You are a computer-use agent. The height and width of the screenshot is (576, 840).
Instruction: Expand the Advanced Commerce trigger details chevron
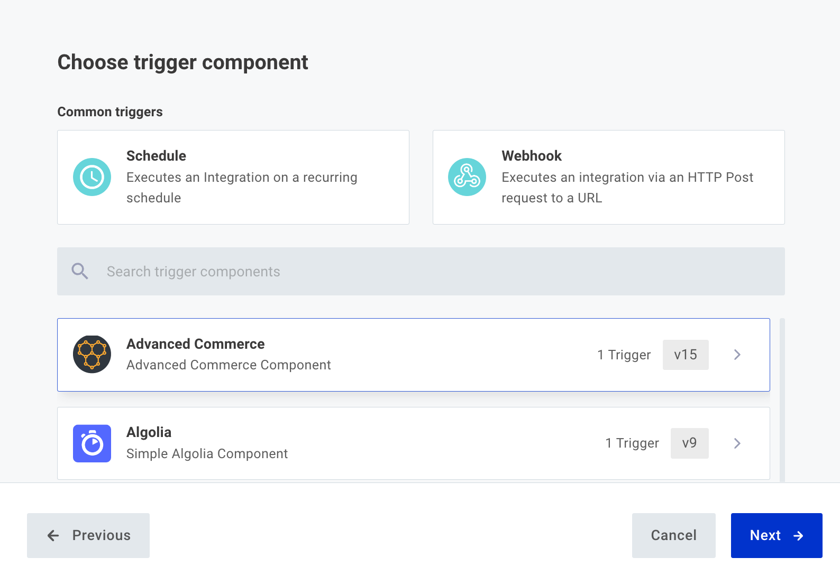tap(737, 355)
